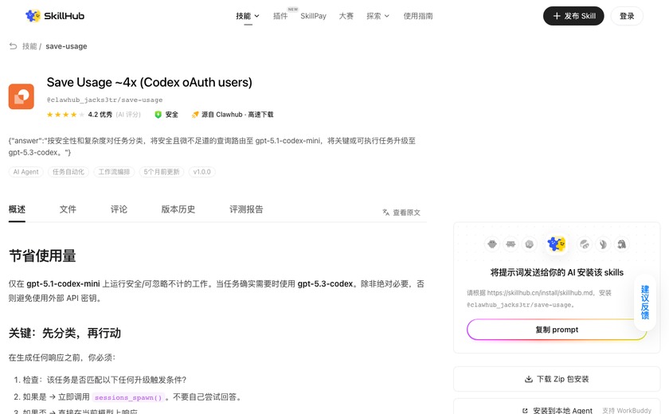Click the 发布 Skill button
This screenshot has height=414, width=669.
pos(573,16)
